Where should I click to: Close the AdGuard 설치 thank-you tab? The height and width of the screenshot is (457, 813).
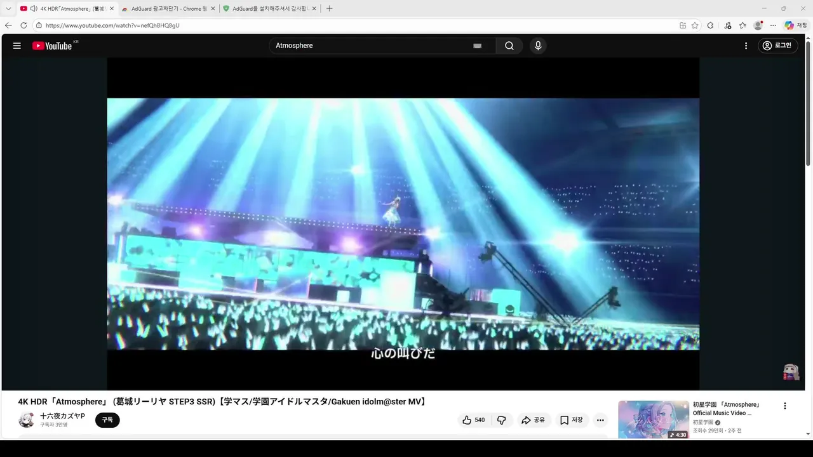314,9
